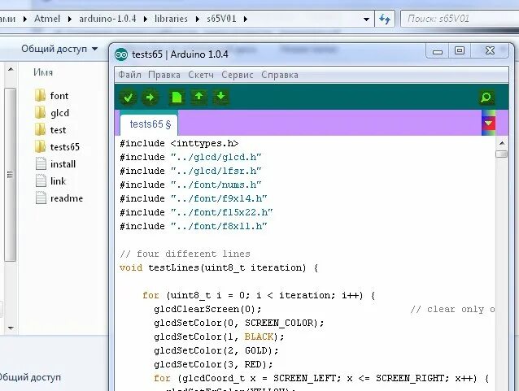This screenshot has height=391, width=519.
Task: Open the Скетч menu in Arduino
Action: tap(201, 75)
